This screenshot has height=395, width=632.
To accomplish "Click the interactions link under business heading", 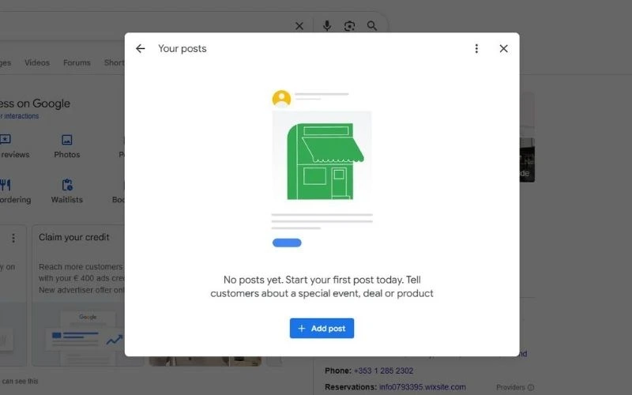I will click(x=21, y=116).
